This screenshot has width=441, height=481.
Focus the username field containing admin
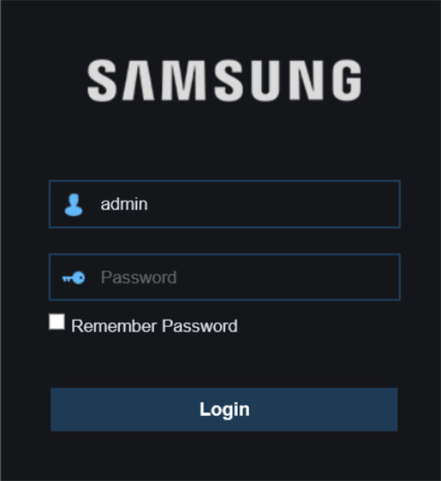pos(225,204)
